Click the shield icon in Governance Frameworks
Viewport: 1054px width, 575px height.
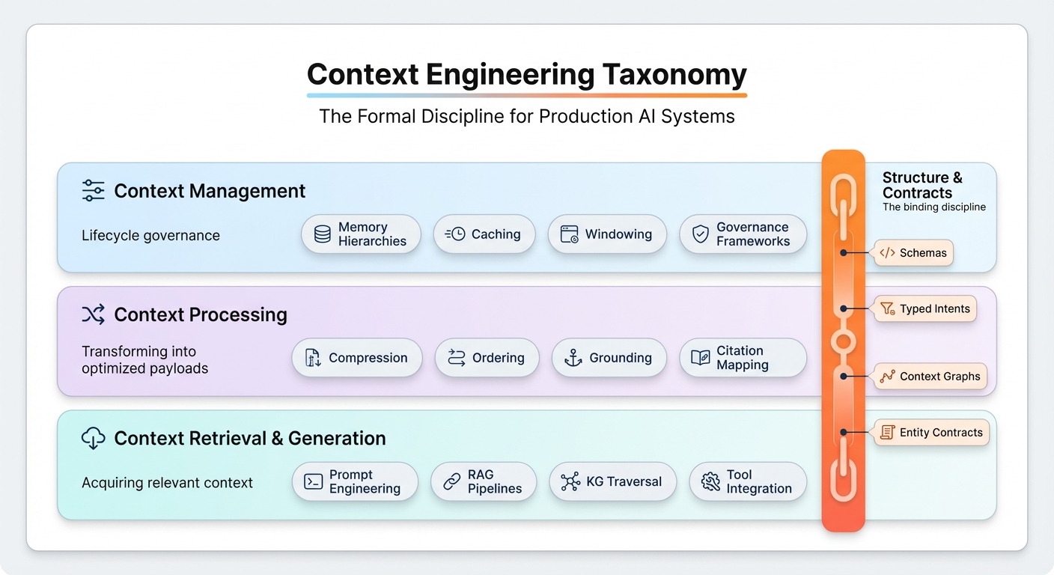[700, 234]
